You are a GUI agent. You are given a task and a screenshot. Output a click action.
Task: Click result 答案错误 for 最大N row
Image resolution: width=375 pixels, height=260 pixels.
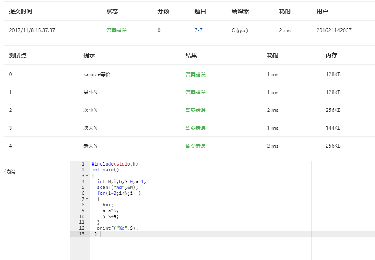(195, 146)
